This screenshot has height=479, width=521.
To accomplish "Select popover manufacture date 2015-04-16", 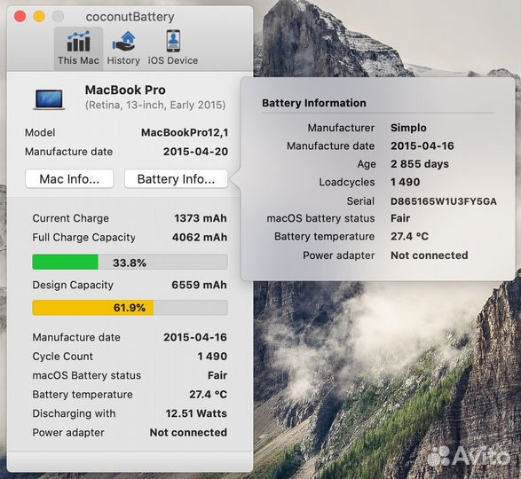I will coord(422,146).
